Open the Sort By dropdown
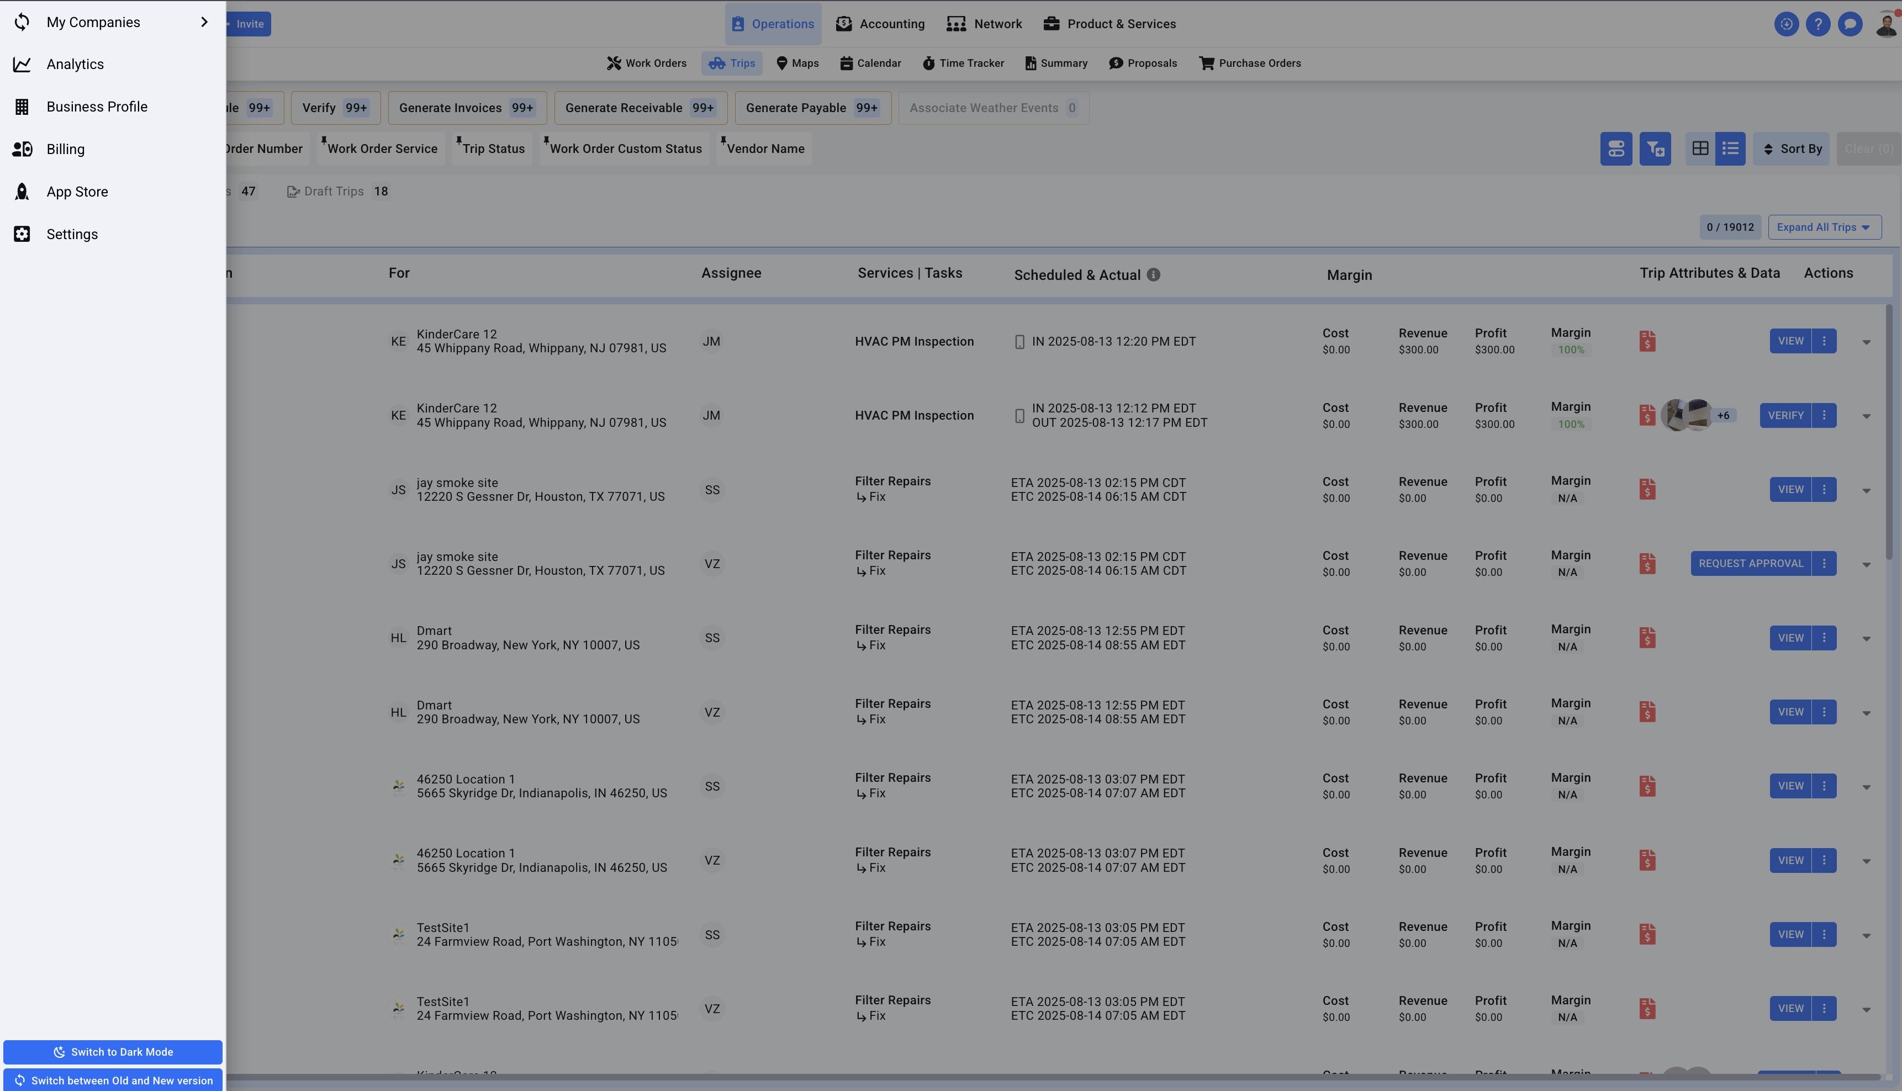Viewport: 1902px width, 1091px height. [x=1791, y=149]
